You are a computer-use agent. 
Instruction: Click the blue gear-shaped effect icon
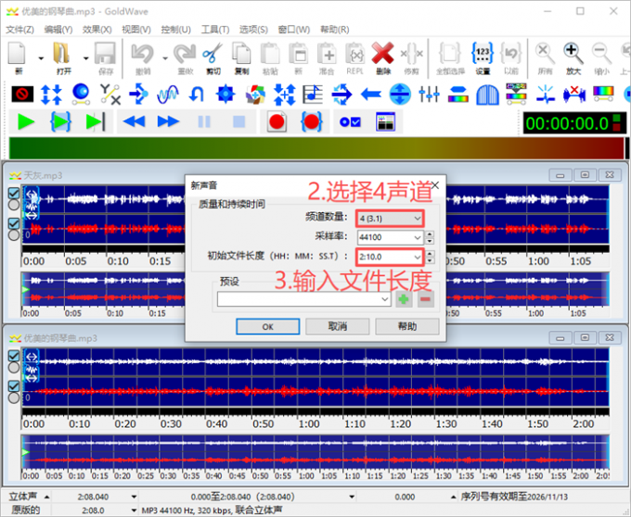(225, 94)
